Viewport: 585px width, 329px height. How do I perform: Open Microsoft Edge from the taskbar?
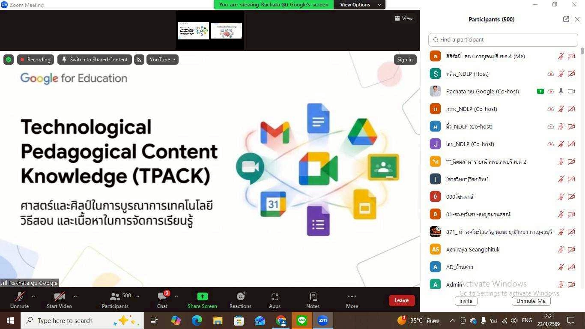(x=197, y=320)
